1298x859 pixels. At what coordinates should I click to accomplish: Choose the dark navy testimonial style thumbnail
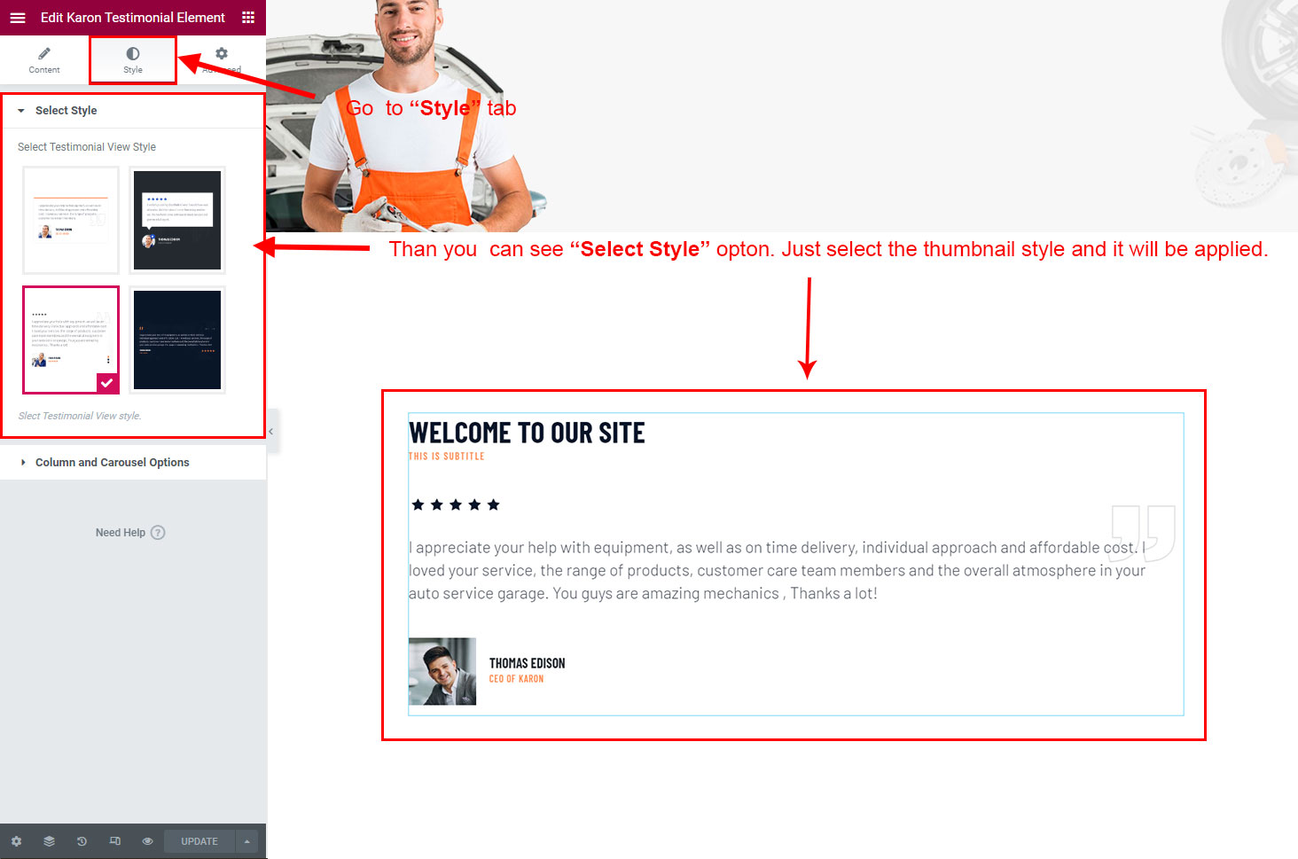point(177,340)
